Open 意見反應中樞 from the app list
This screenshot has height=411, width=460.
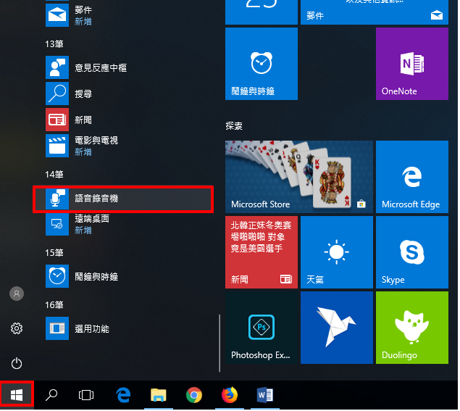125,67
